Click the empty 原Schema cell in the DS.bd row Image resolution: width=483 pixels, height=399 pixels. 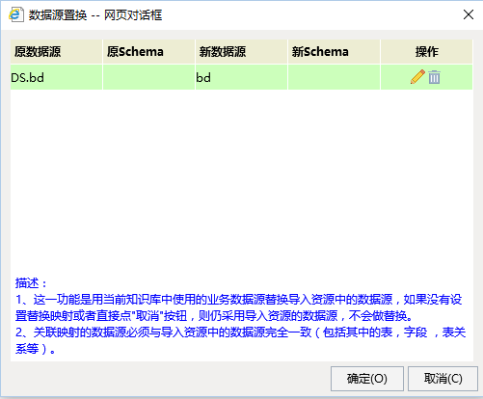pos(148,77)
